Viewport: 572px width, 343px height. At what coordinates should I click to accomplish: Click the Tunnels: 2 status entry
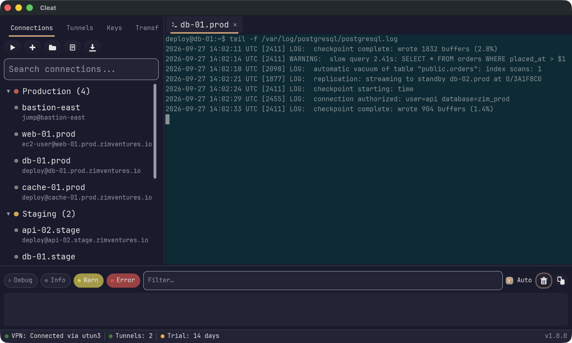coord(130,336)
